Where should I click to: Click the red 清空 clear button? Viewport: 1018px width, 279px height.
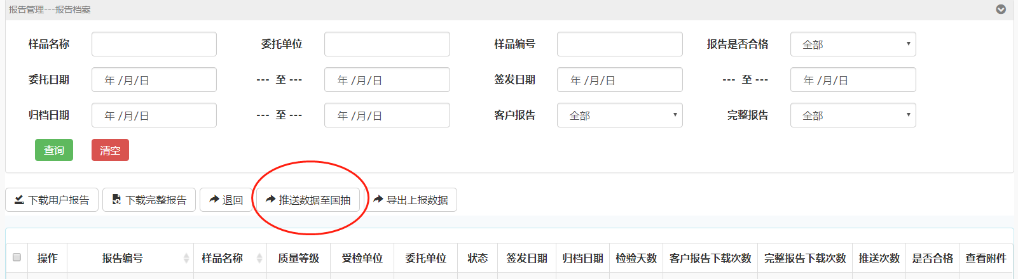110,150
